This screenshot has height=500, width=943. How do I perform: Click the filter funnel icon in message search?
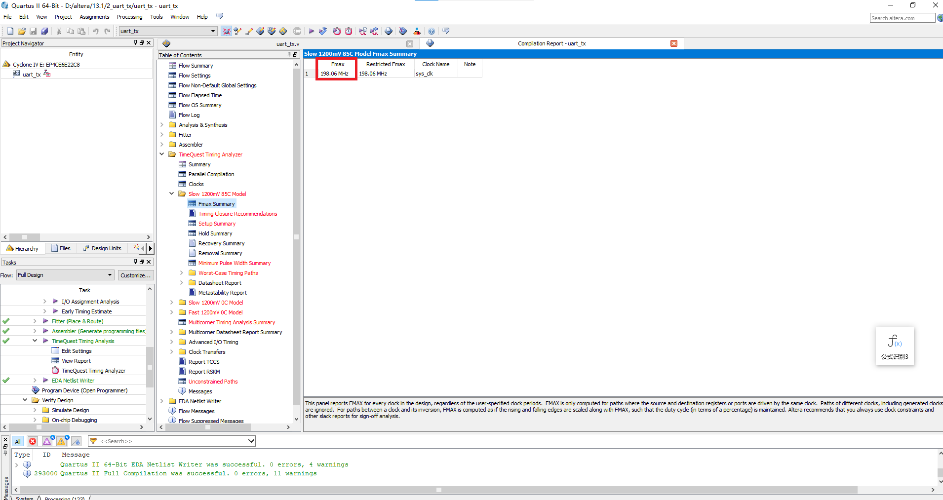(93, 441)
